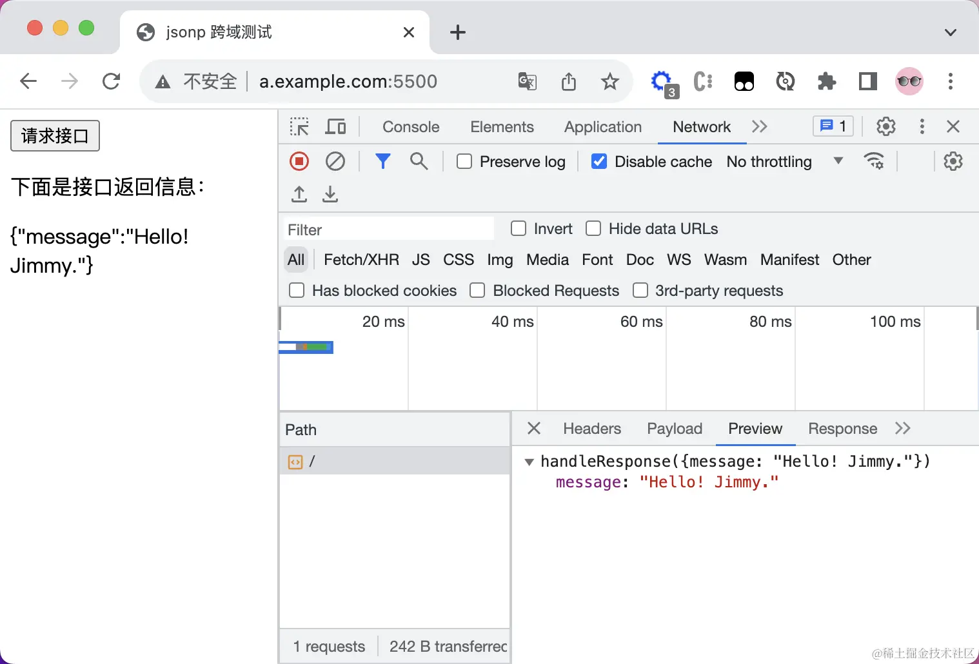The height and width of the screenshot is (664, 979).
Task: Enable Preserve log checkbox
Action: (464, 161)
